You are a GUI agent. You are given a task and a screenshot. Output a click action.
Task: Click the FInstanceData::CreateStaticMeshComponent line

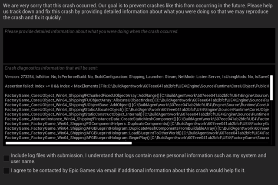click(x=137, y=119)
